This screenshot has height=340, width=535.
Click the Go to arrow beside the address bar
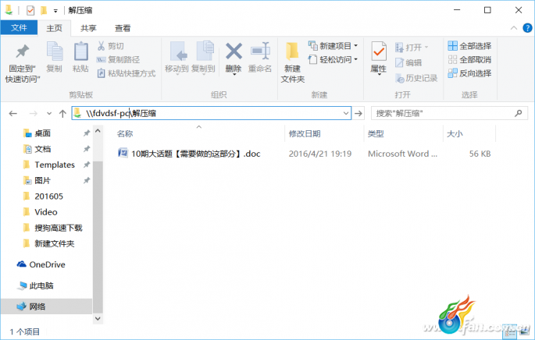(358, 113)
